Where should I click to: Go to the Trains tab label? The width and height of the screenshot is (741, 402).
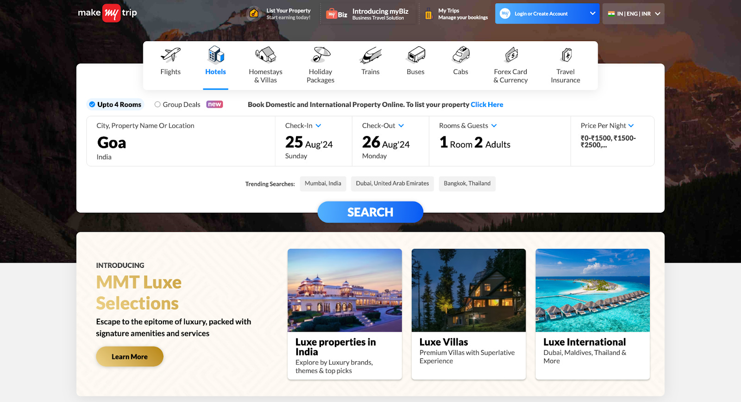pos(370,72)
